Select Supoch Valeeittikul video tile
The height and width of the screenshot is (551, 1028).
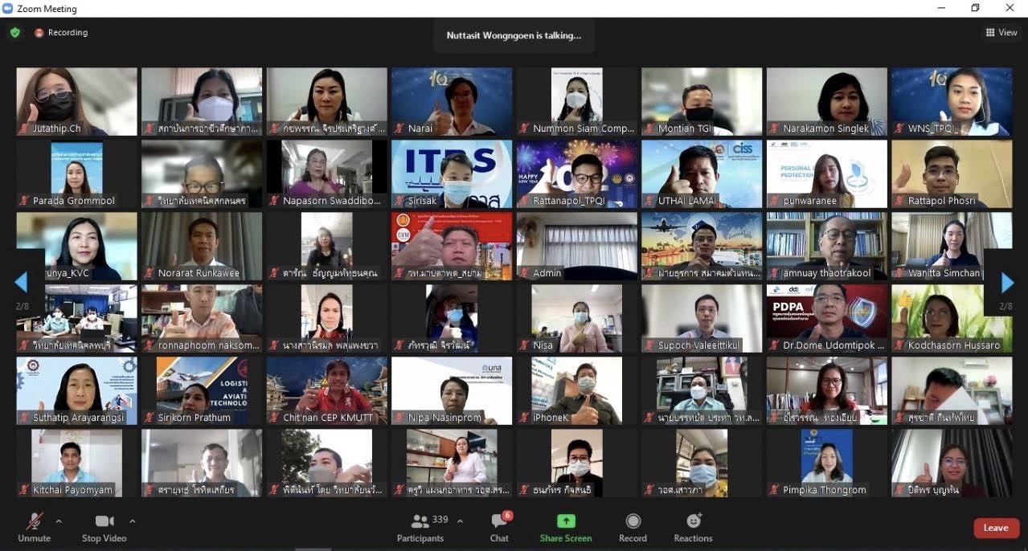click(702, 318)
